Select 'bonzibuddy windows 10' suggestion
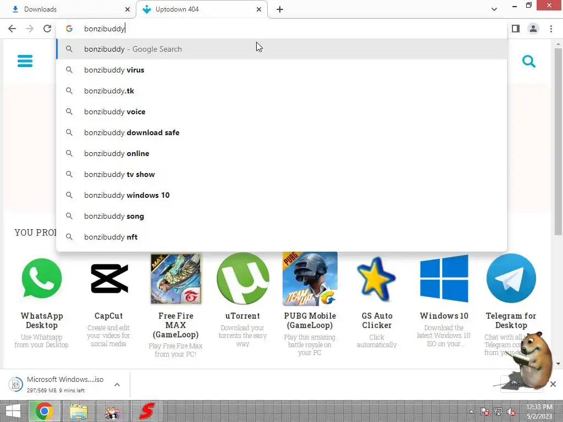The height and width of the screenshot is (422, 563). 281,195
